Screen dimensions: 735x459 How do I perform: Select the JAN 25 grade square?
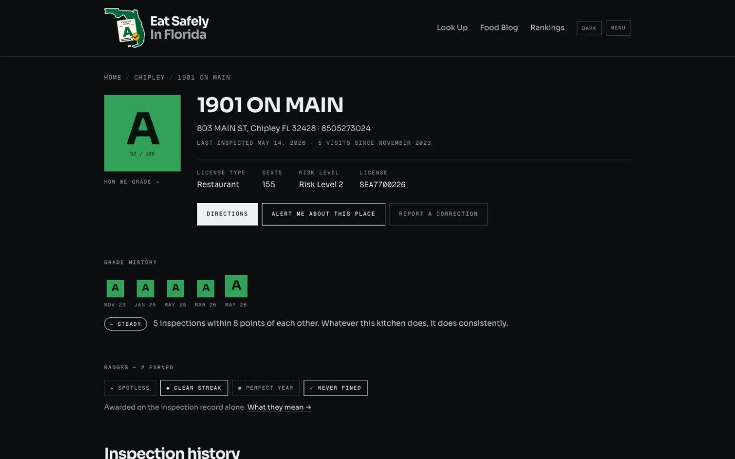click(x=145, y=289)
